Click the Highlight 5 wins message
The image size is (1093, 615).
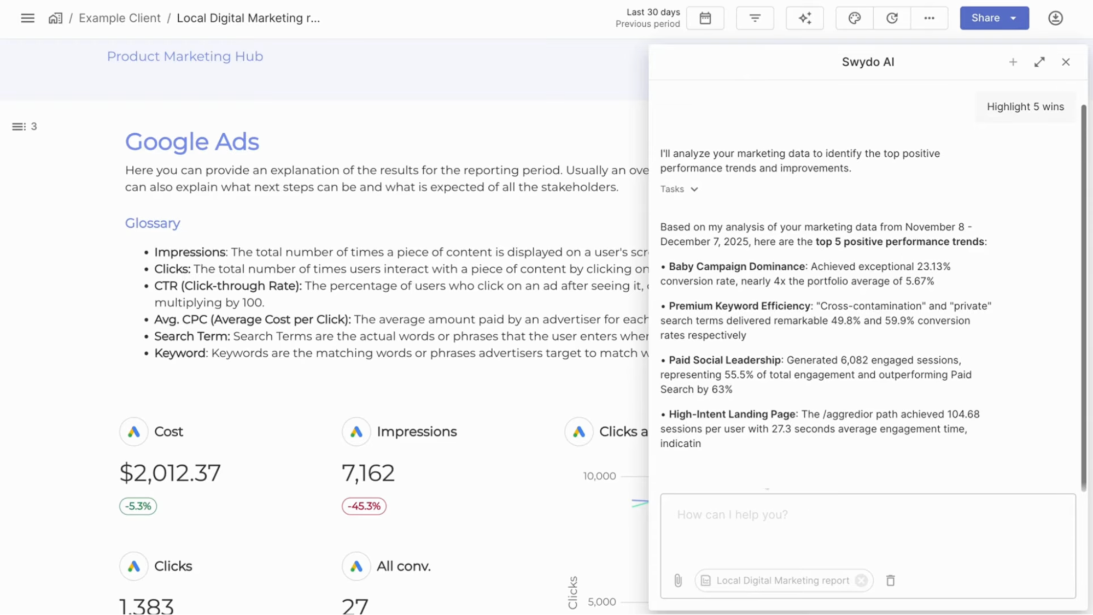point(1025,107)
